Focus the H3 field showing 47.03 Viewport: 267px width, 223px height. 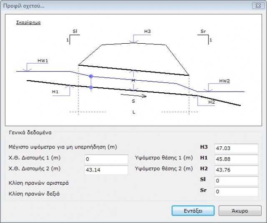[236, 148]
